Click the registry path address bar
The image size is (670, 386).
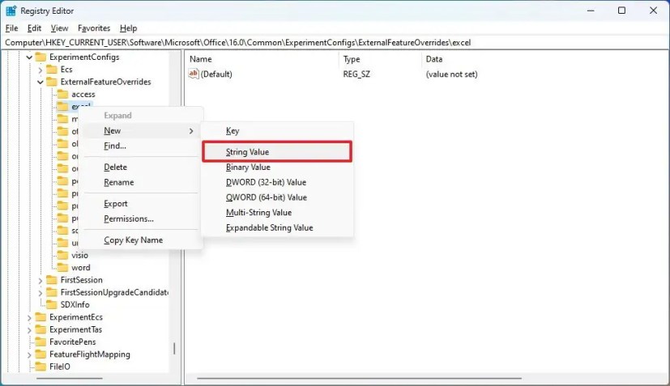(x=335, y=43)
